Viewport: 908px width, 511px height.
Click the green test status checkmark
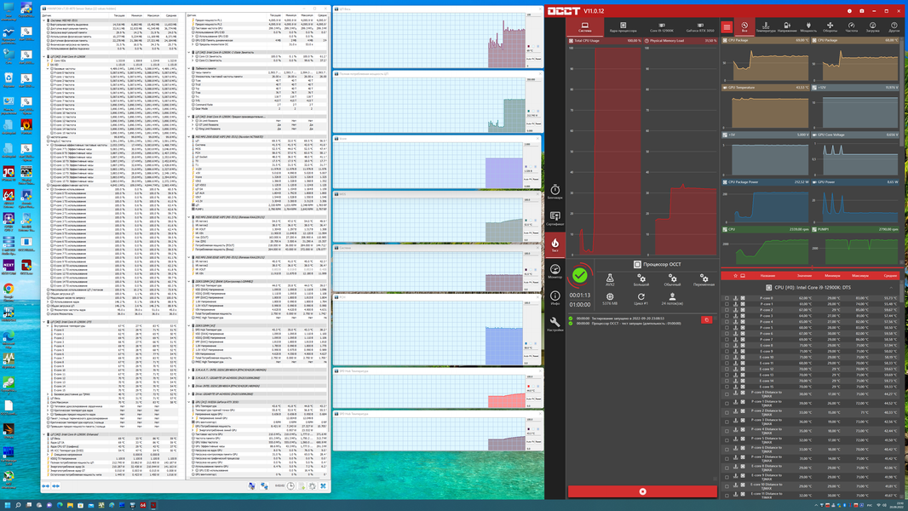tap(580, 275)
